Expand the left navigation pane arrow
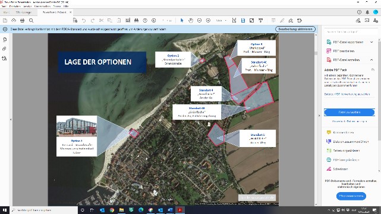The height and width of the screenshot is (214, 381). click(11, 120)
